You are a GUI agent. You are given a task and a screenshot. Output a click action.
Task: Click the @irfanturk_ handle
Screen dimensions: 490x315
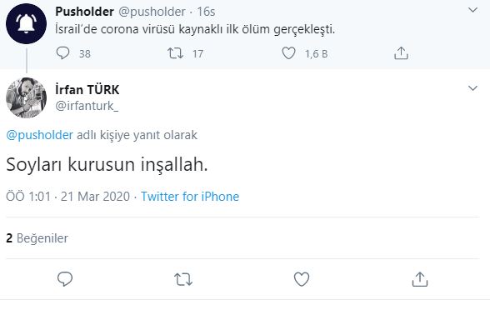tap(87, 106)
